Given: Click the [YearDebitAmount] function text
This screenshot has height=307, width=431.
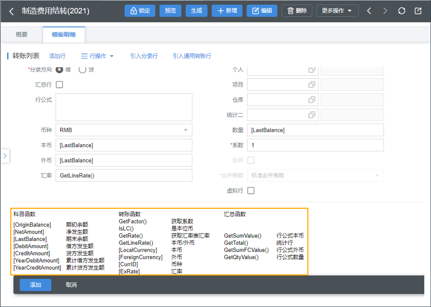Looking at the screenshot, I should [x=36, y=260].
